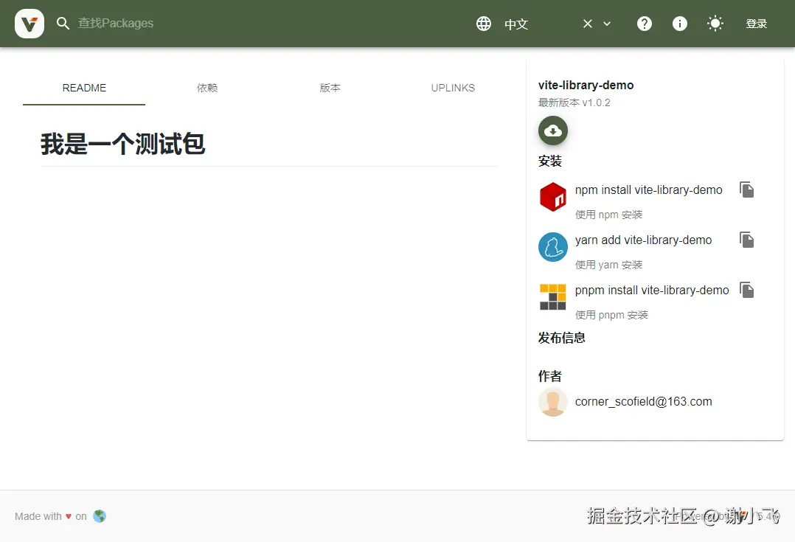Click the yarn logo icon
The width and height of the screenshot is (795, 542).
point(552,247)
